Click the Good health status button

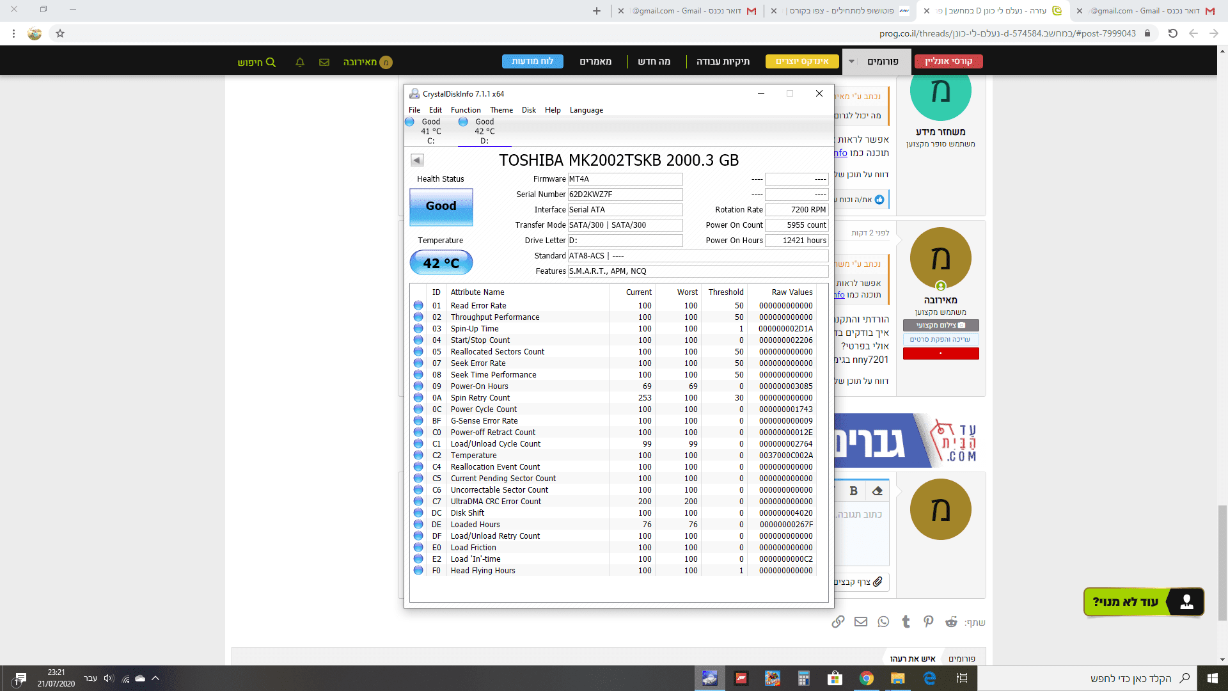click(x=441, y=207)
